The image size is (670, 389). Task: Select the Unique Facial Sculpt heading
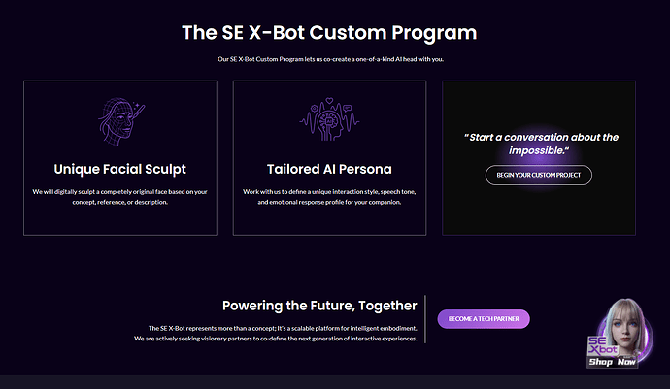coord(120,169)
